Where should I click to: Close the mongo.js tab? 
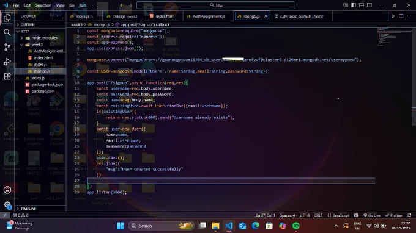click(x=266, y=16)
